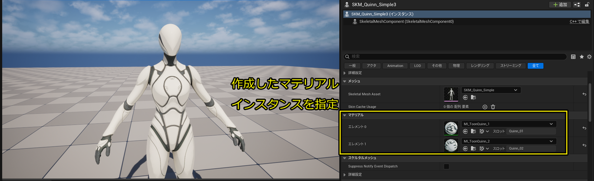Toggle the favorites star filter
This screenshot has width=594, height=181.
click(x=581, y=57)
